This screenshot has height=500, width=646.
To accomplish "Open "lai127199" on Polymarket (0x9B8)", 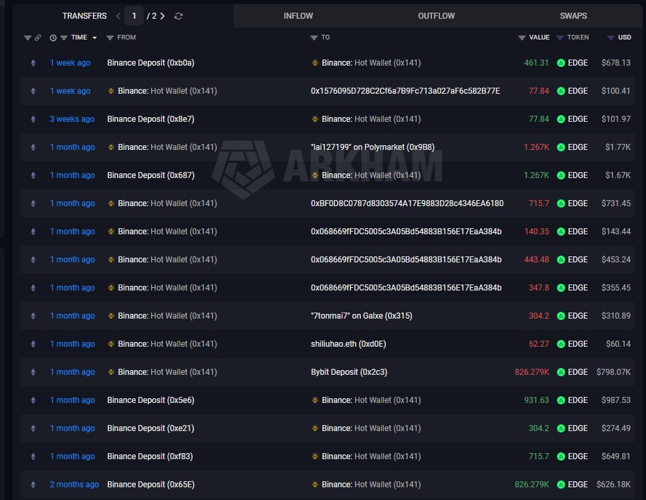I will tap(372, 147).
